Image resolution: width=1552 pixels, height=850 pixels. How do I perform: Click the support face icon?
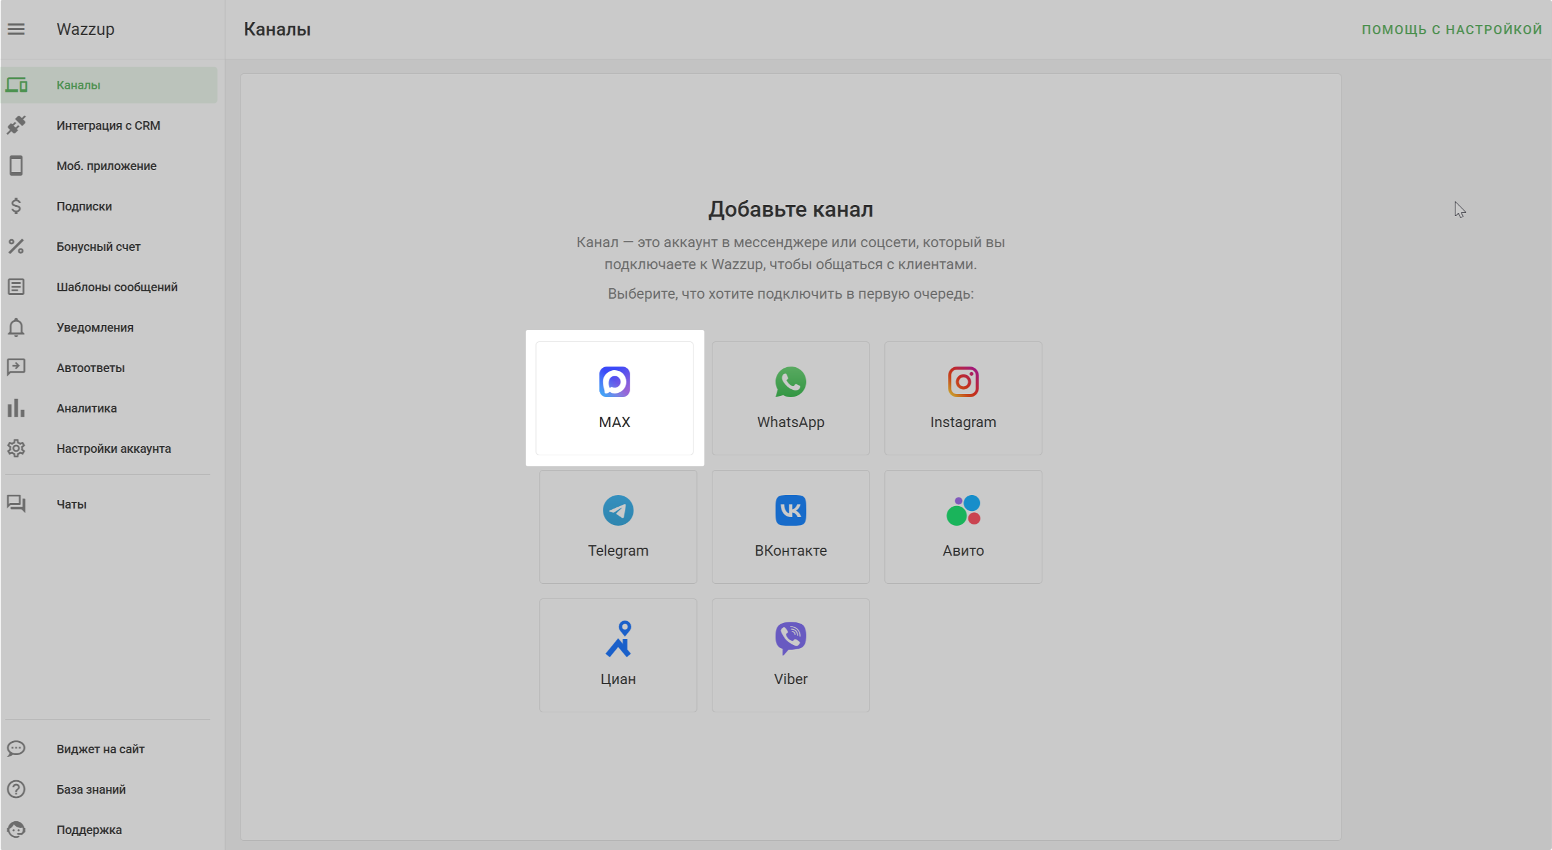tap(17, 830)
